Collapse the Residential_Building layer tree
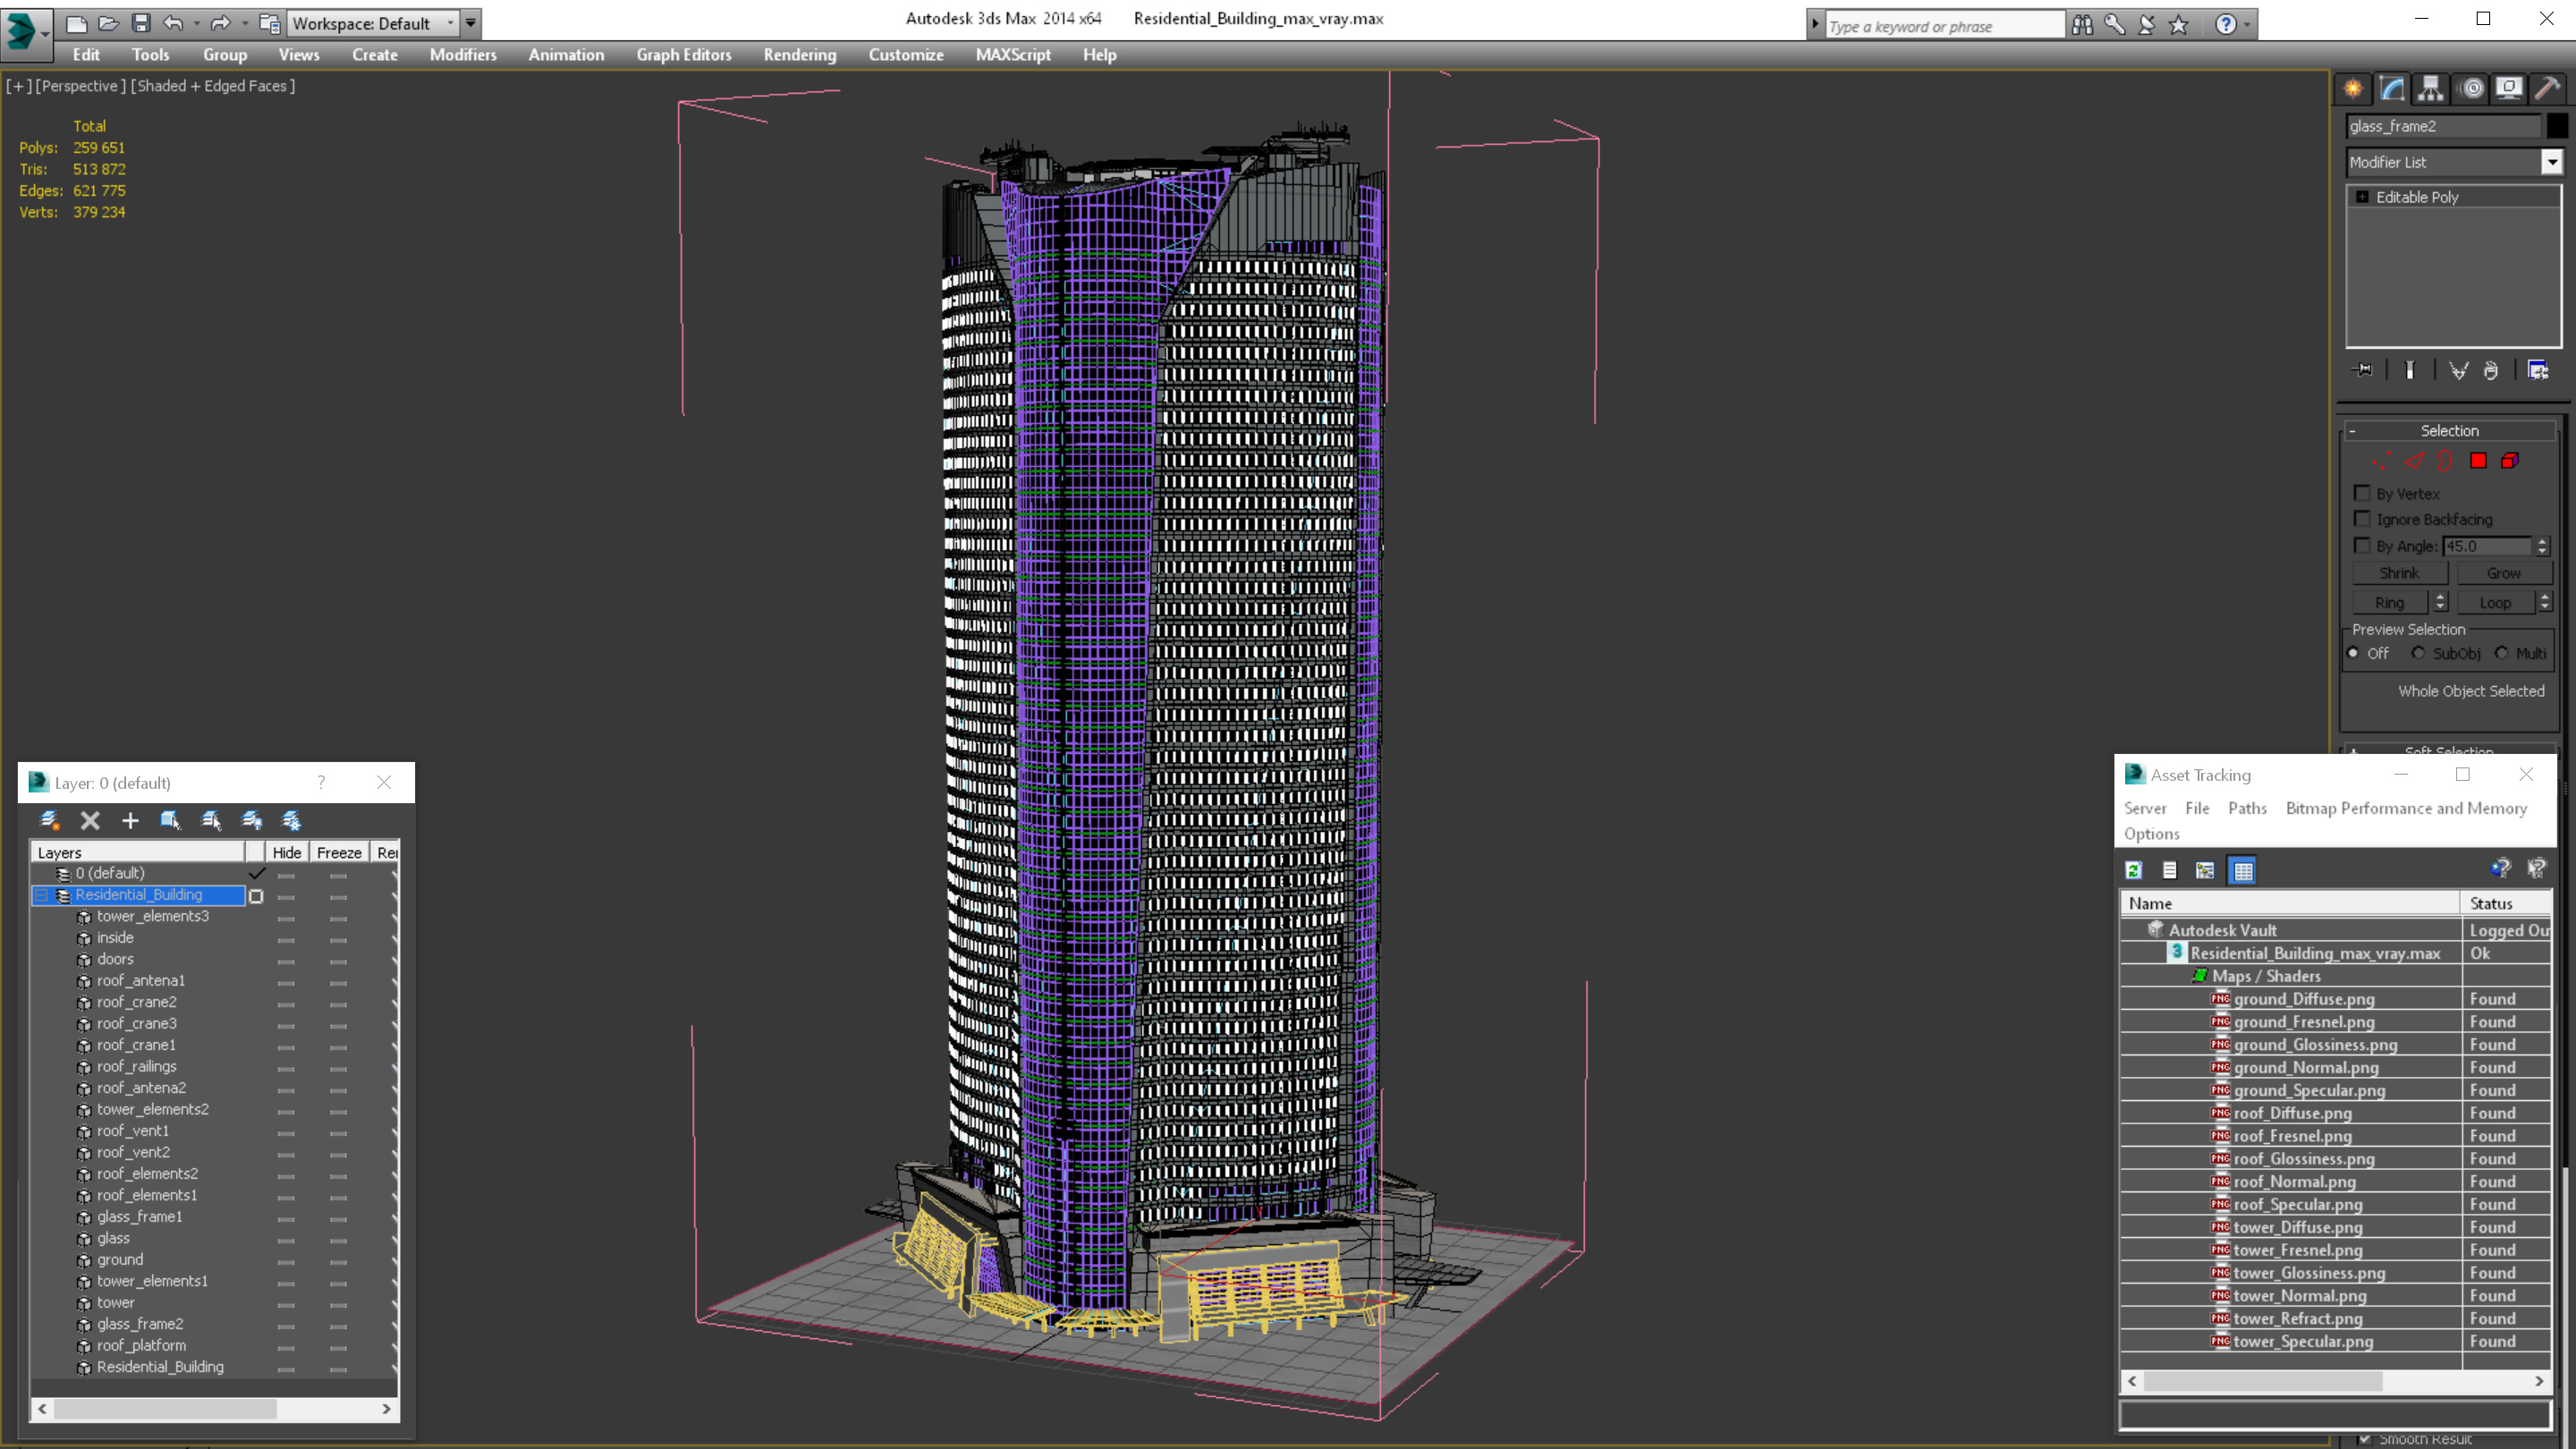This screenshot has height=1449, width=2576. [42, 895]
